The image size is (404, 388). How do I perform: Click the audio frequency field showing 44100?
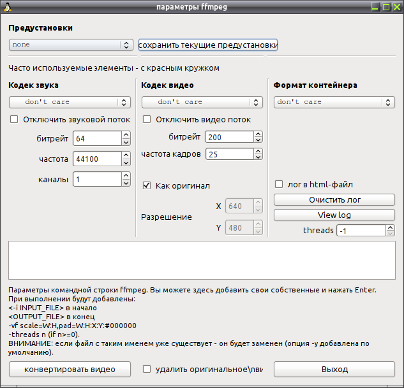click(x=97, y=159)
